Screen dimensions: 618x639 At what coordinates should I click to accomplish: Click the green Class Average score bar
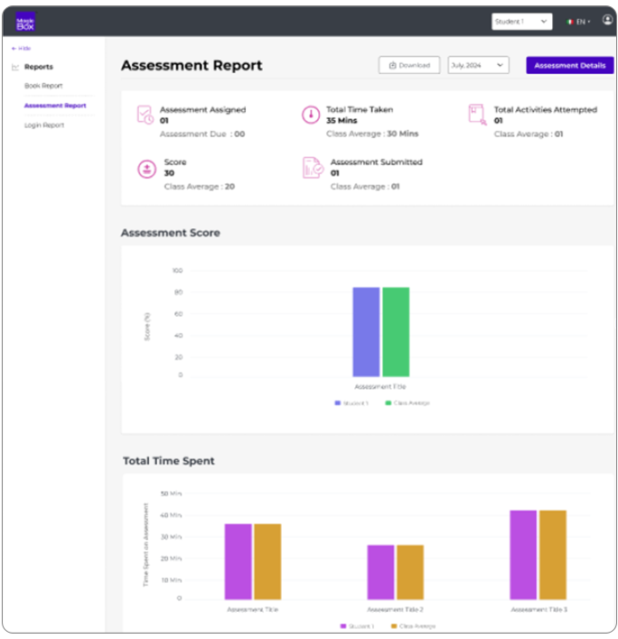point(396,332)
